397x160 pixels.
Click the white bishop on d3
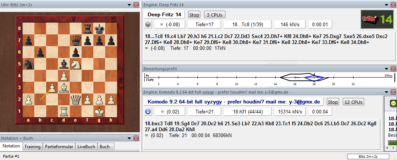[x=64, y=88]
